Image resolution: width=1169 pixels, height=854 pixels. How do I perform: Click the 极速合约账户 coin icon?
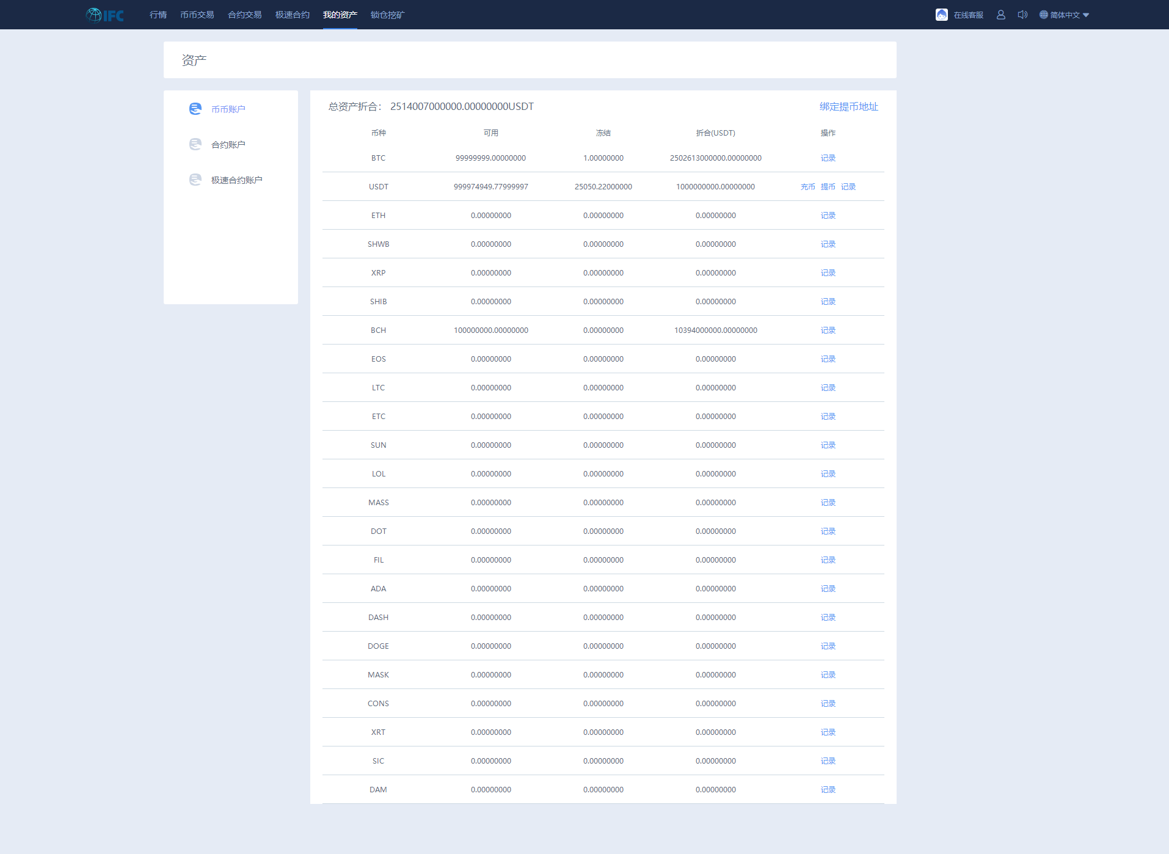click(195, 180)
